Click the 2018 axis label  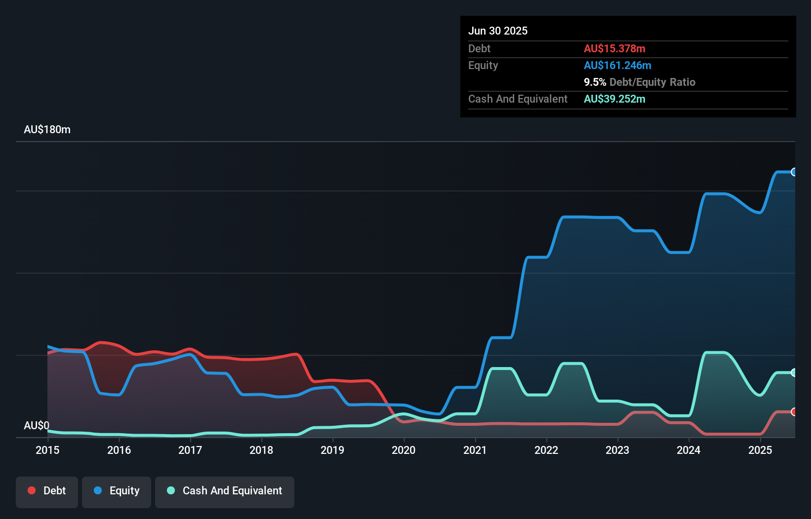point(261,450)
